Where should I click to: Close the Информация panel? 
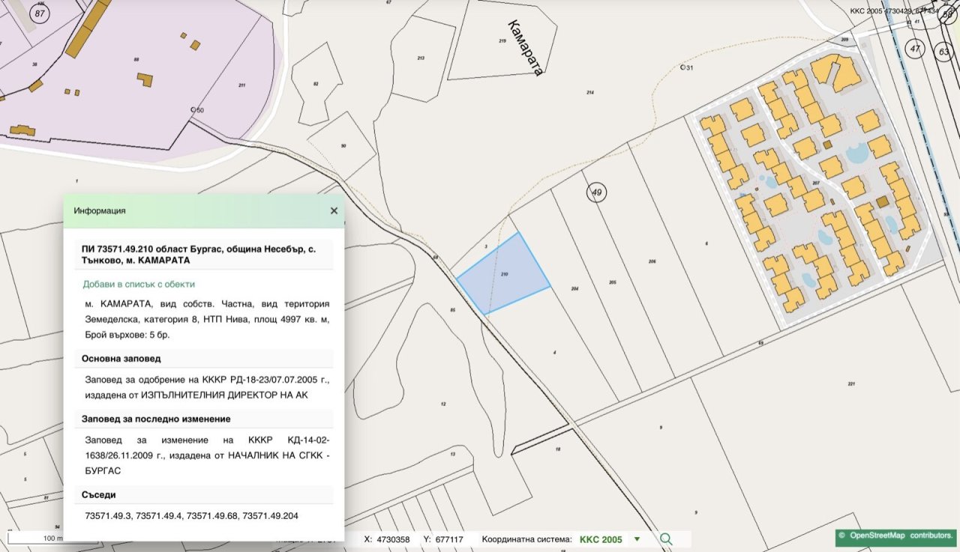[x=334, y=211]
